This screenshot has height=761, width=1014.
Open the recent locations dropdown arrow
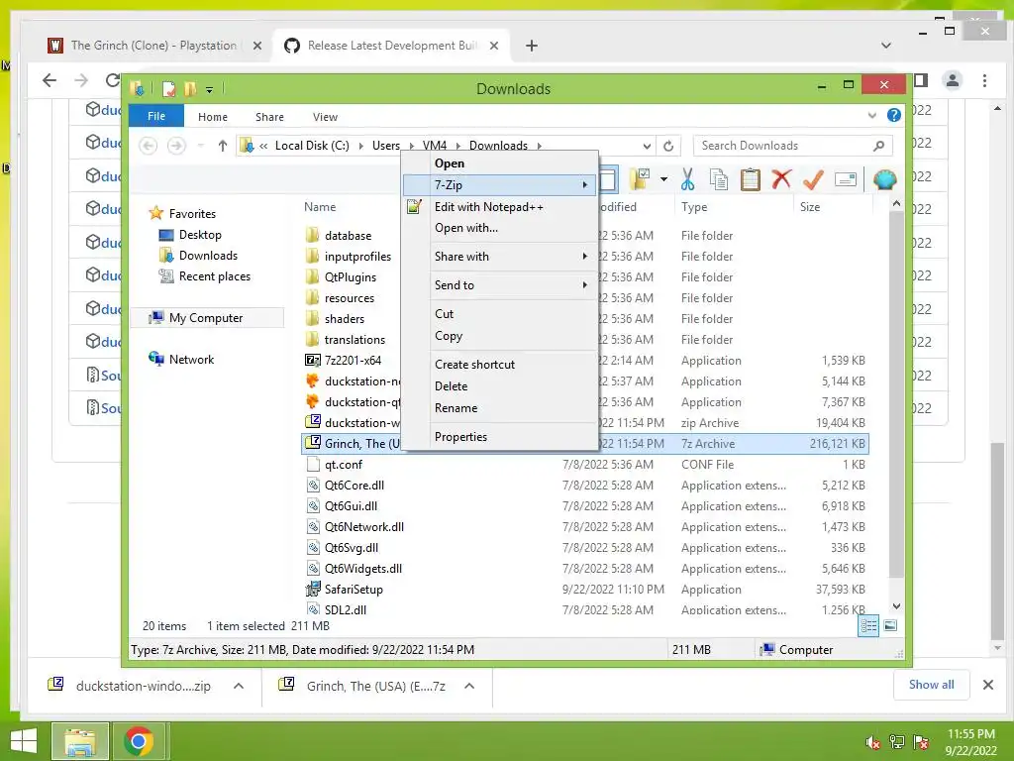[x=201, y=146]
